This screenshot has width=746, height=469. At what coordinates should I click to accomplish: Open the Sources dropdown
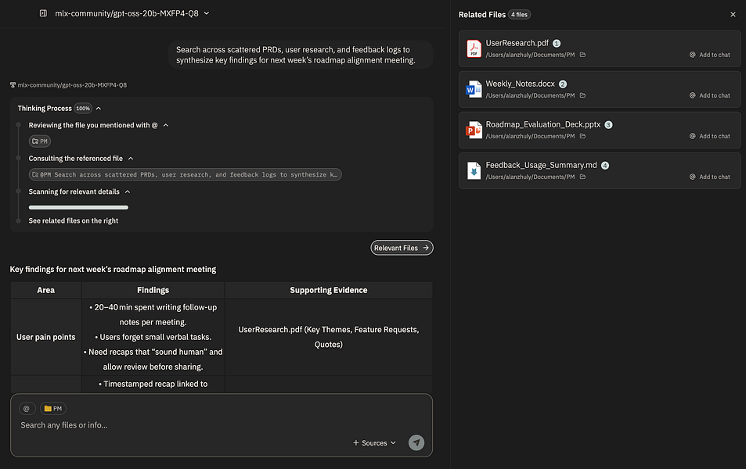coord(375,443)
